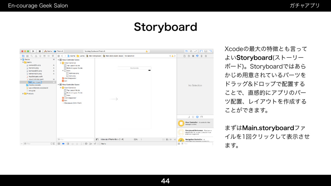Open the iPhone 6 device dropdown
This screenshot has height=186, width=331.
pos(59,51)
